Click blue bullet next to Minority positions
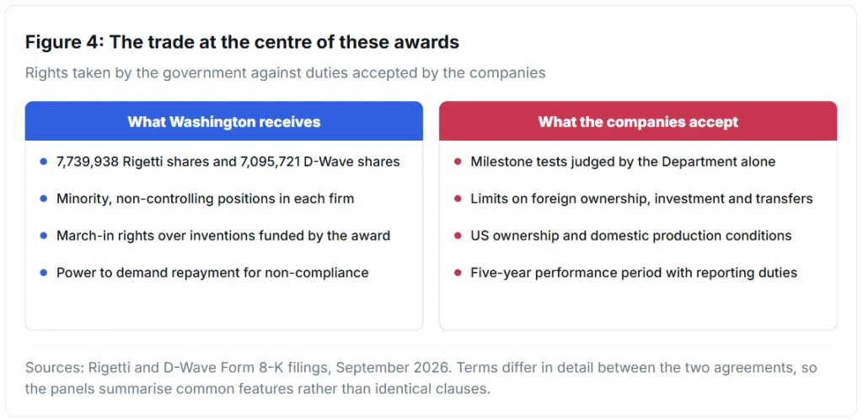 (44, 199)
